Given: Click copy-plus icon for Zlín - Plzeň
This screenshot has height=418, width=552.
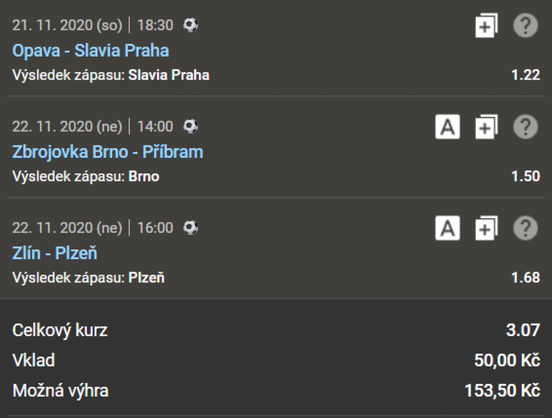Looking at the screenshot, I should pos(486,228).
